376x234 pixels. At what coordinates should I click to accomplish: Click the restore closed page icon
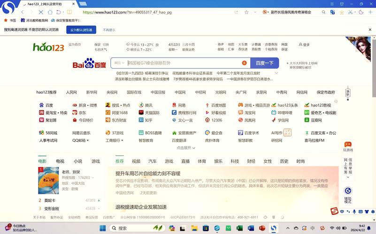pyautogui.click(x=59, y=12)
